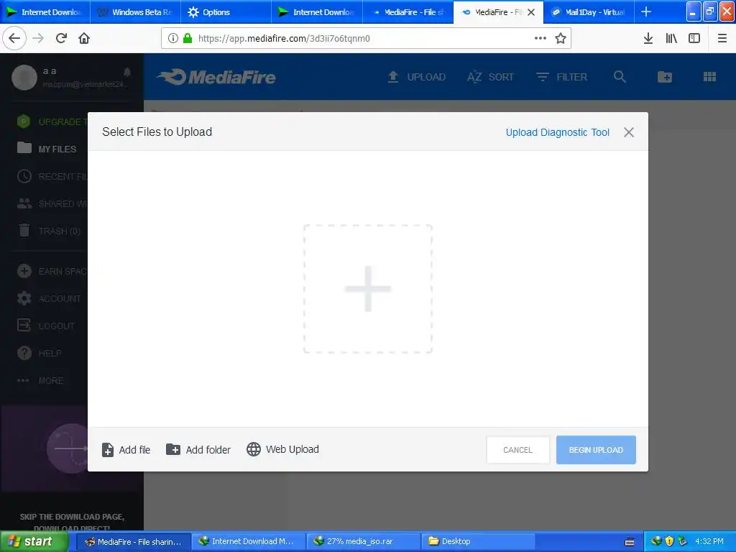This screenshot has height=552, width=736.
Task: Click the search magnifier in MediaFire header
Action: click(620, 77)
